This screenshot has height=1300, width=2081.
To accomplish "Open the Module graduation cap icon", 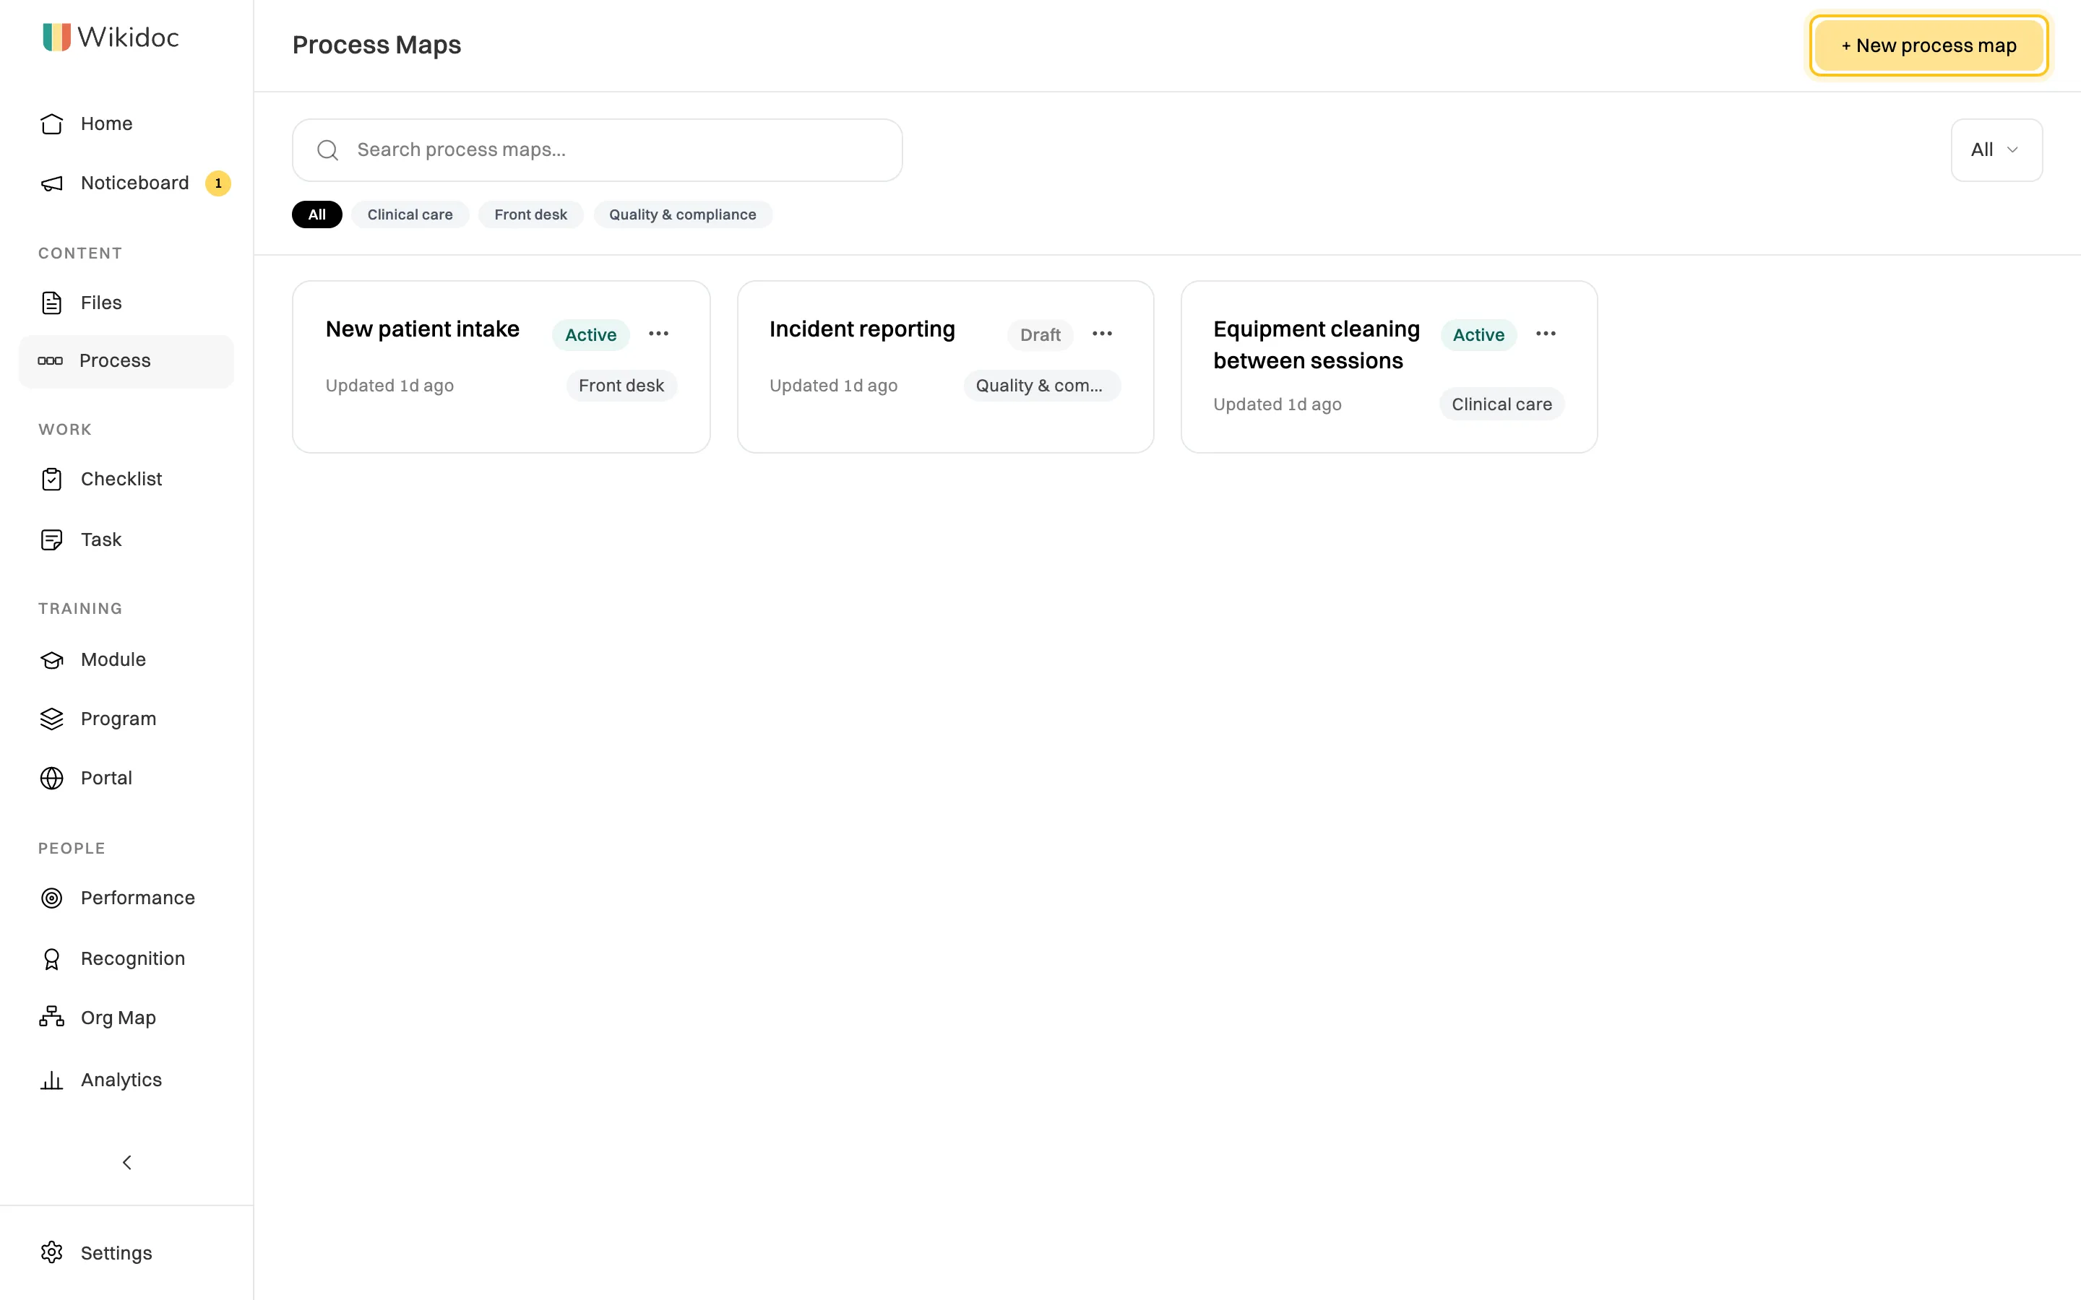I will (x=51, y=659).
